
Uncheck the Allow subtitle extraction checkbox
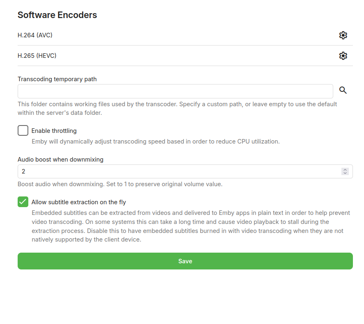pyautogui.click(x=23, y=202)
